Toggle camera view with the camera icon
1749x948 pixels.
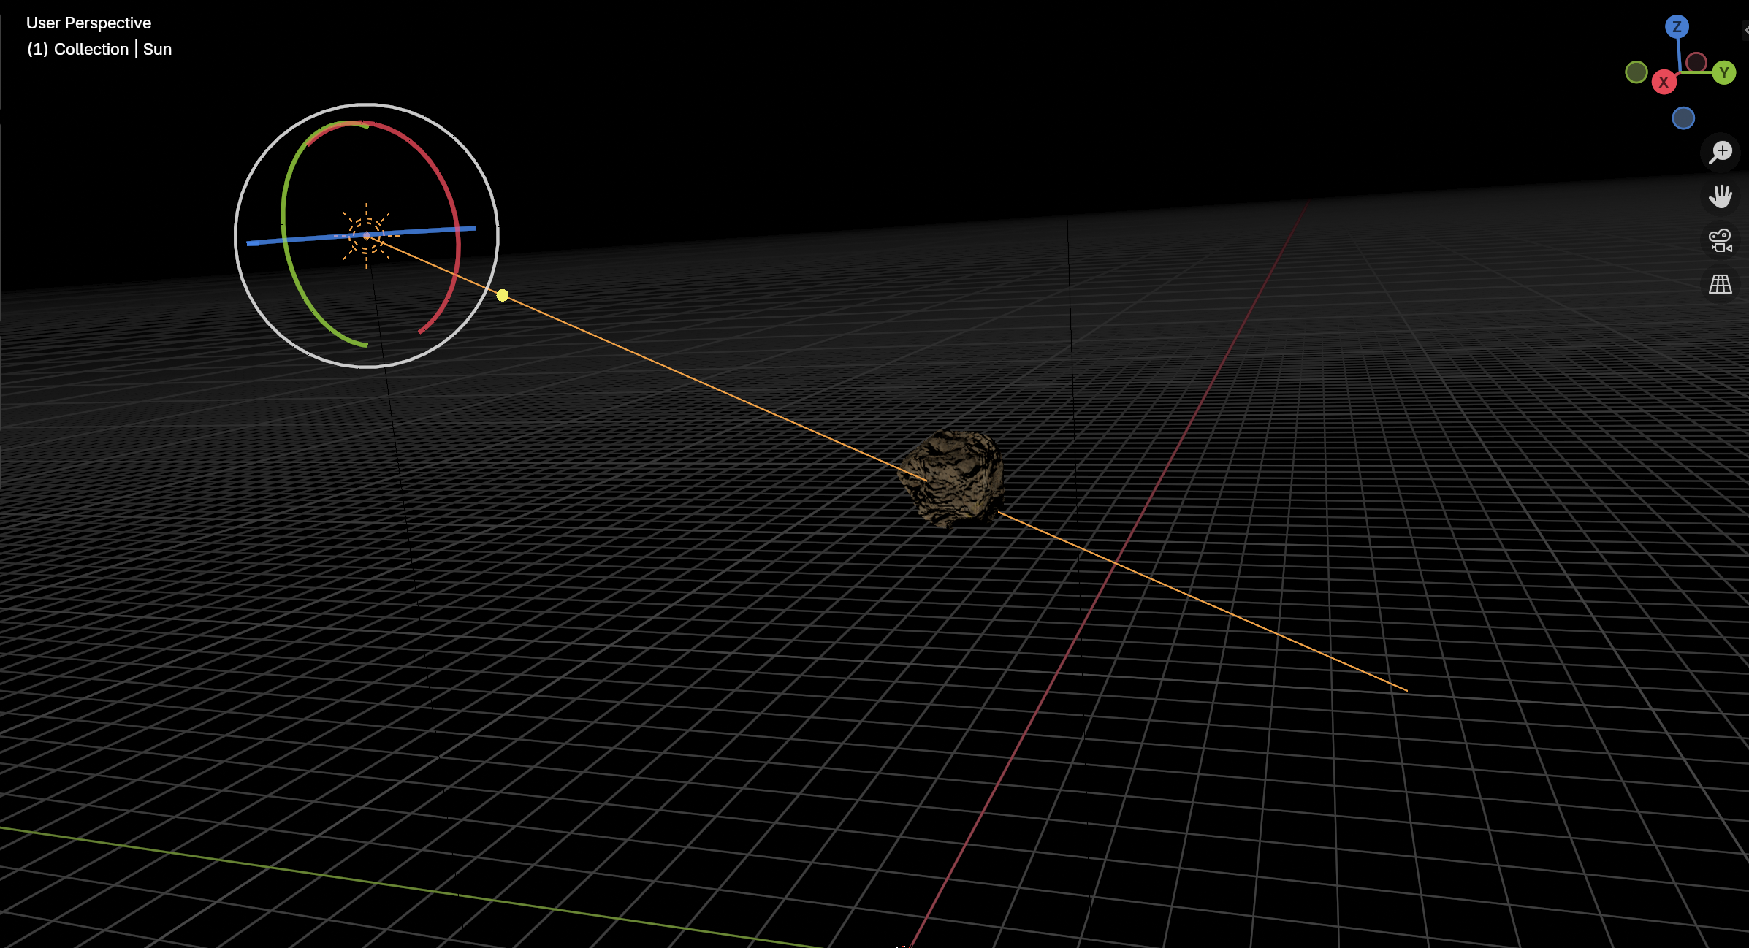click(1721, 240)
